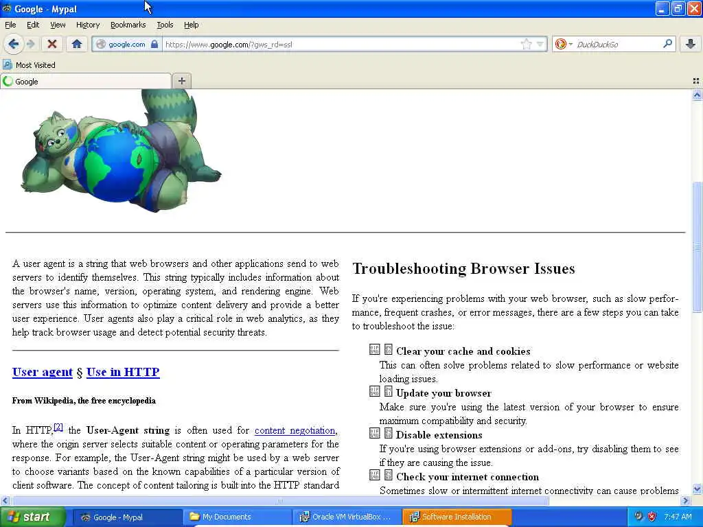Open the home page via house icon

(x=77, y=44)
